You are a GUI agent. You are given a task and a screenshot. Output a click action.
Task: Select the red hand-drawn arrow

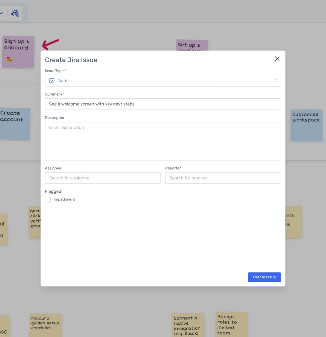[51, 44]
